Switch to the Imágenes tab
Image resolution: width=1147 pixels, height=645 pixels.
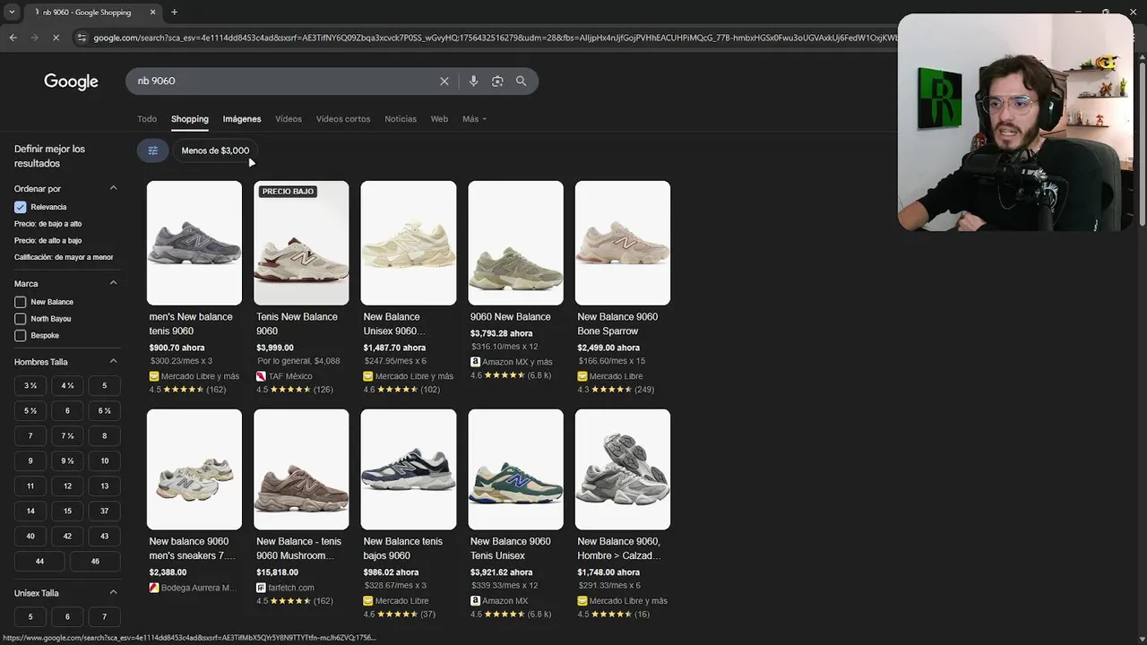[x=242, y=119]
